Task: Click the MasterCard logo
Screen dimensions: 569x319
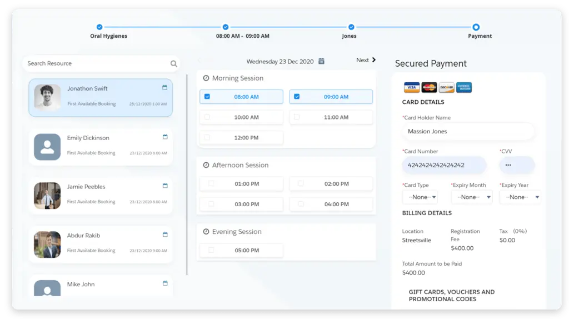Action: (429, 87)
